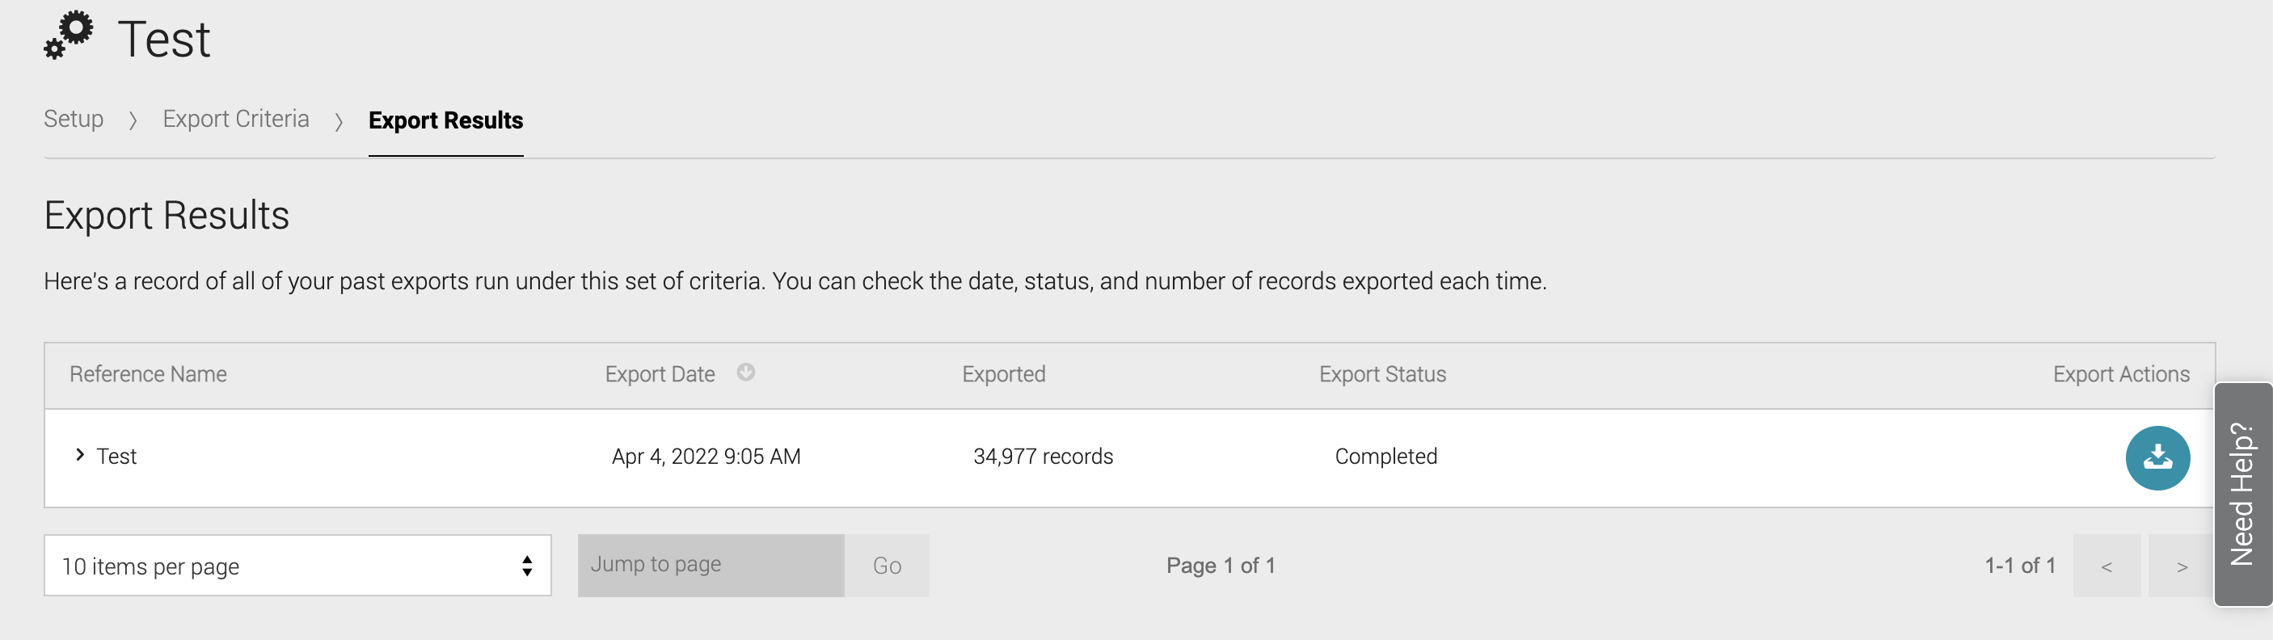Click the Exported column header

tap(1003, 375)
